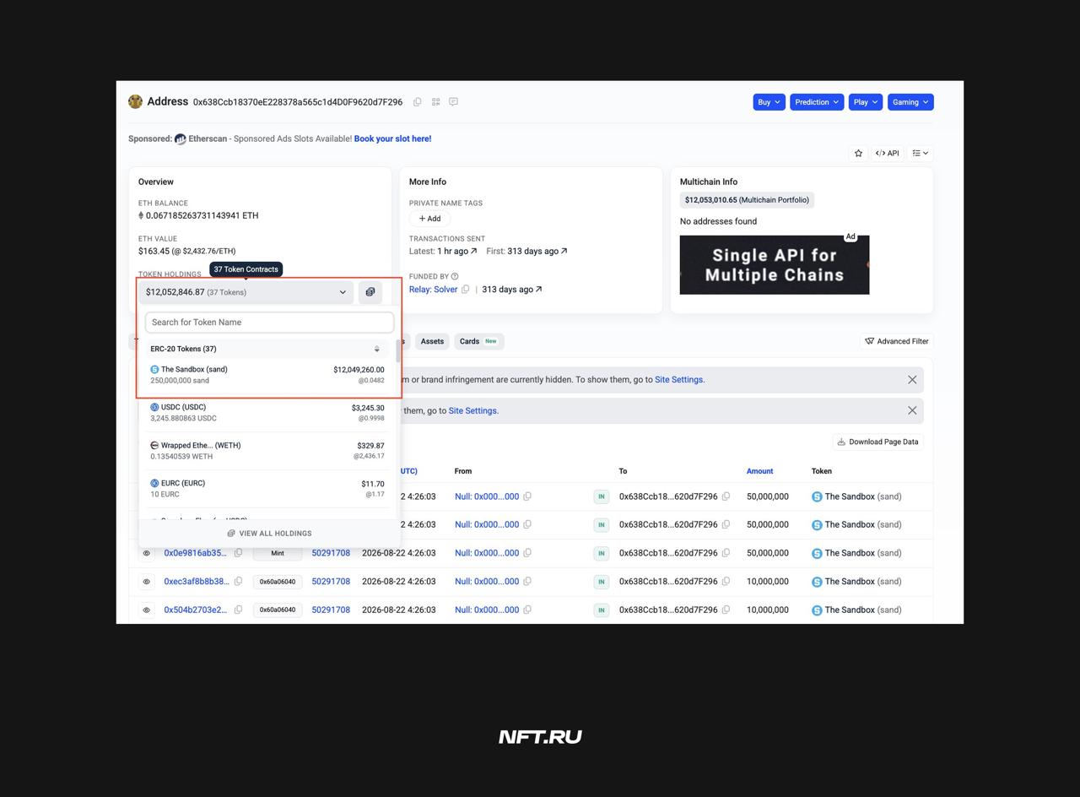Copy From address in the 0x504b2703e2... row
Viewport: 1080px width, 797px height.
click(527, 610)
